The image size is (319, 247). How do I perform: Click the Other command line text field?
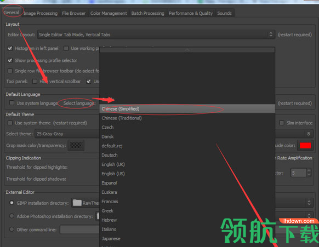tap(80, 229)
